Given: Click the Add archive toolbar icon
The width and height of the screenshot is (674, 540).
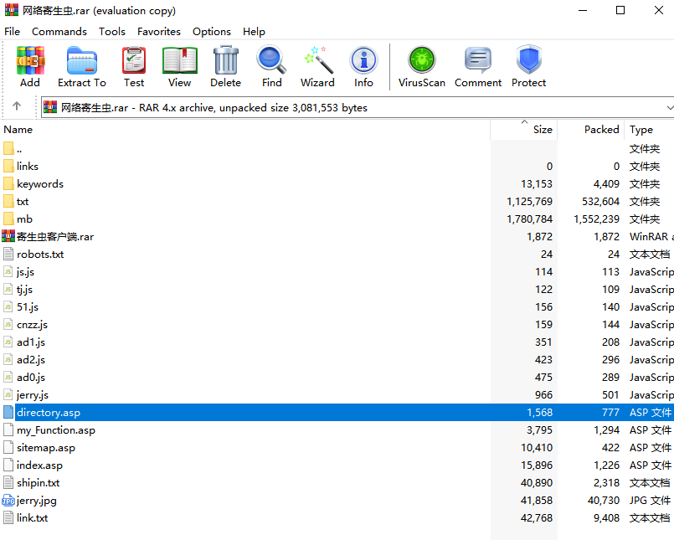Looking at the screenshot, I should 30,67.
